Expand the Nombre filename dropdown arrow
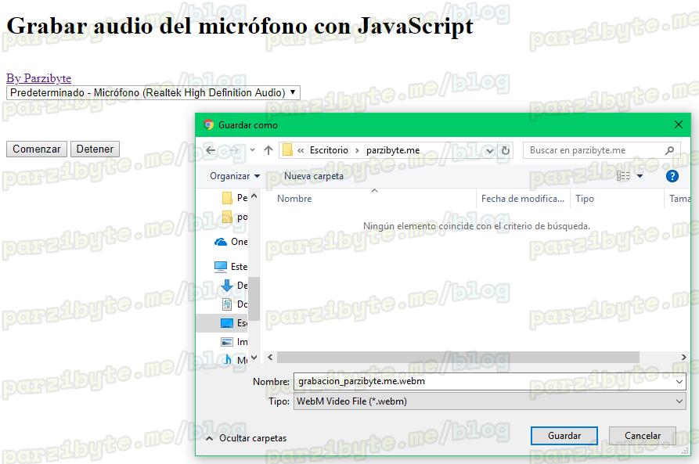699x464 pixels. click(679, 382)
